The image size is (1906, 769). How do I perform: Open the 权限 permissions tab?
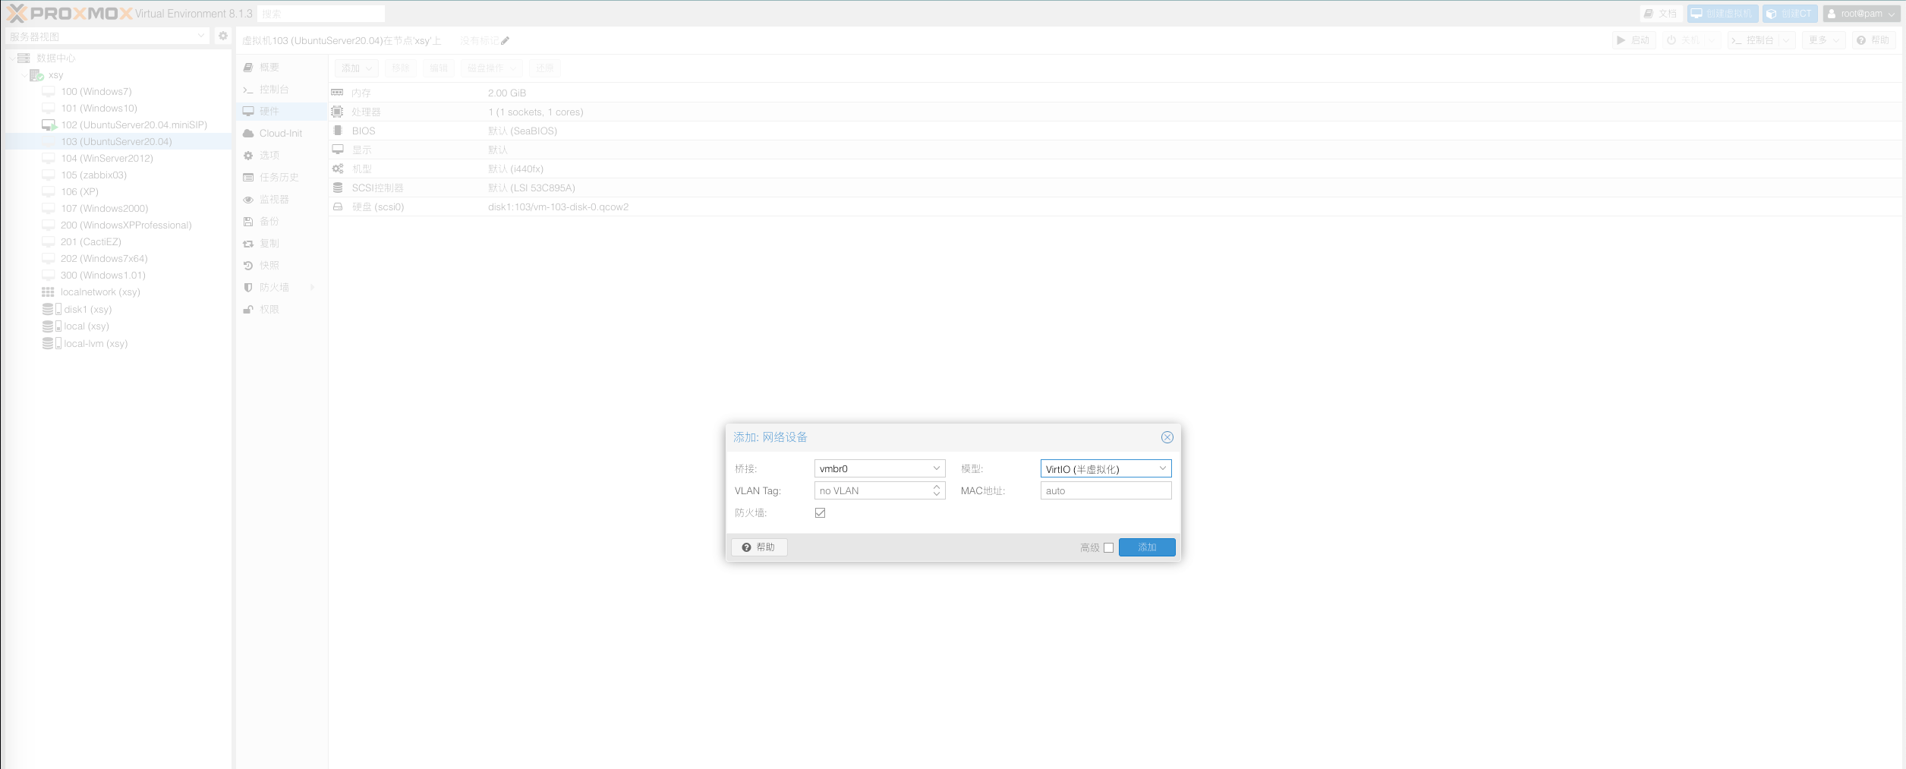(x=282, y=309)
